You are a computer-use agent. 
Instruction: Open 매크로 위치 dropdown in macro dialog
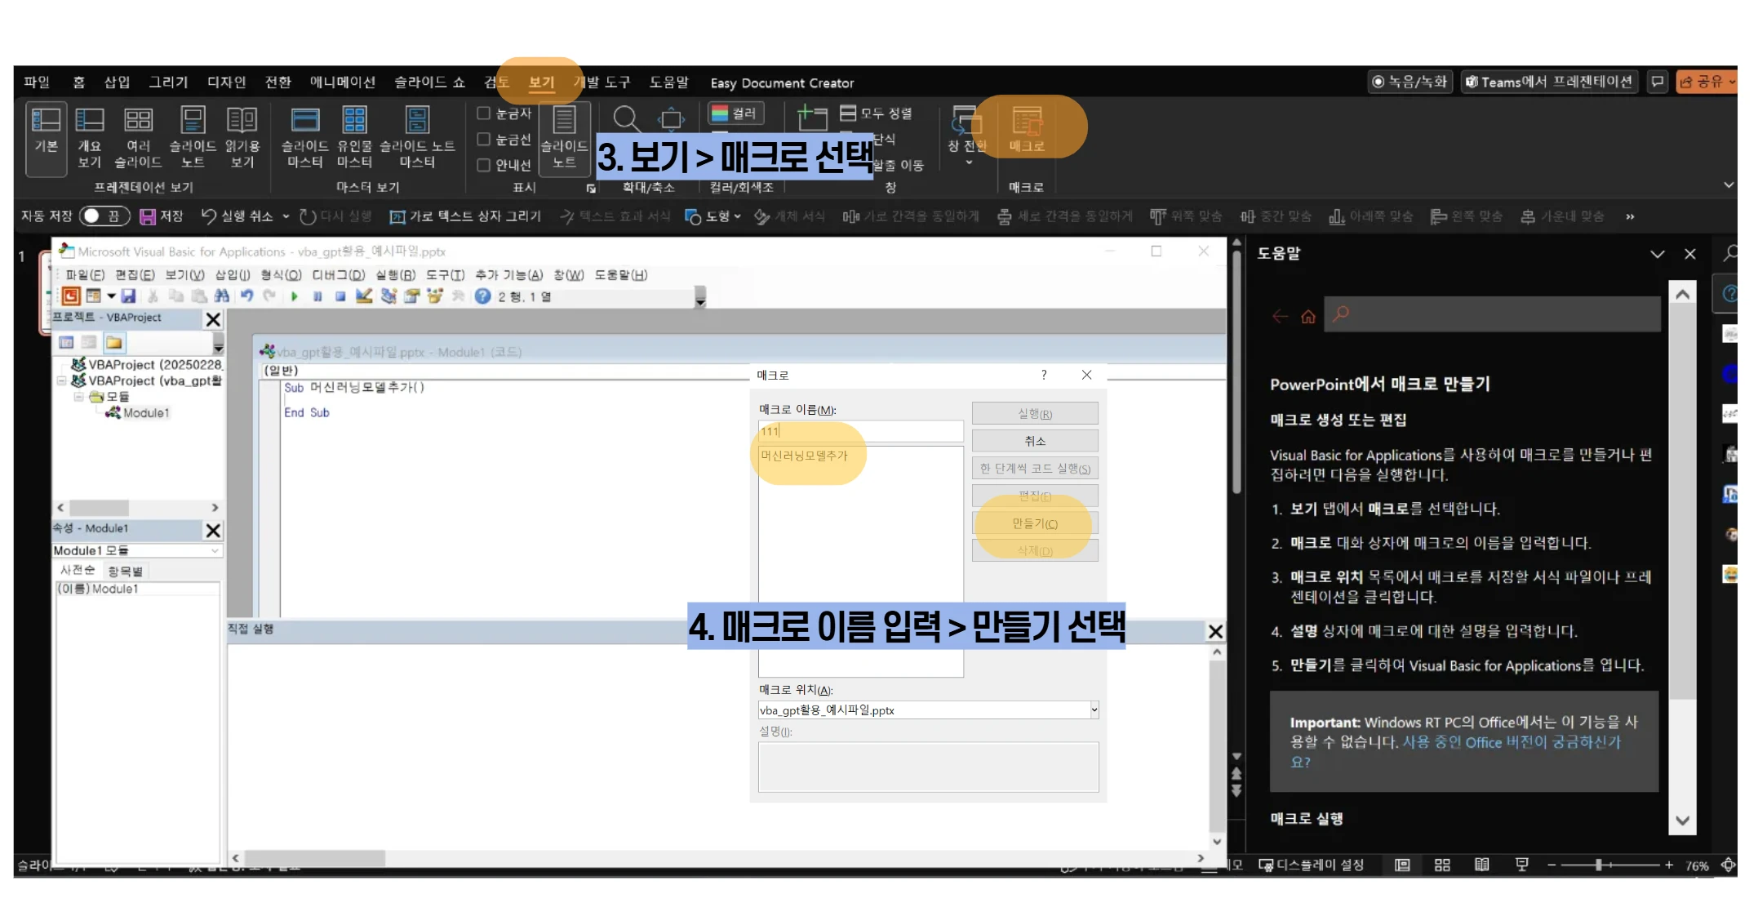[1094, 710]
